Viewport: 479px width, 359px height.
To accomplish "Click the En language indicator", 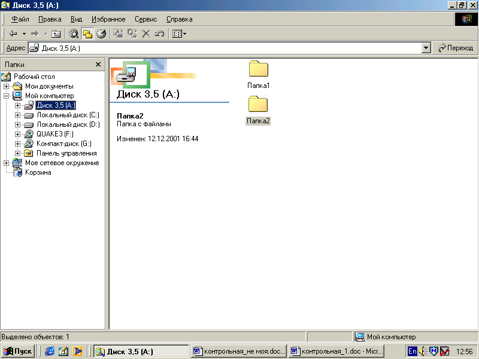I will [x=412, y=351].
